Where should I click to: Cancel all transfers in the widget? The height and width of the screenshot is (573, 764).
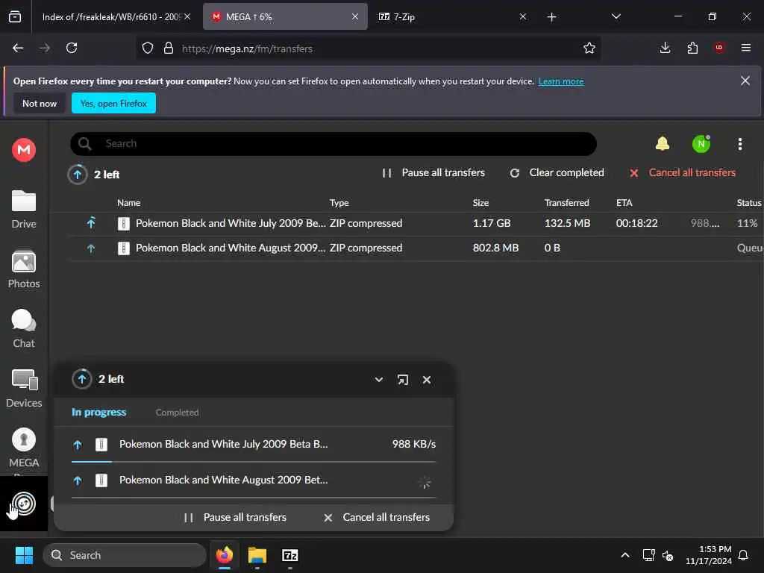click(377, 518)
